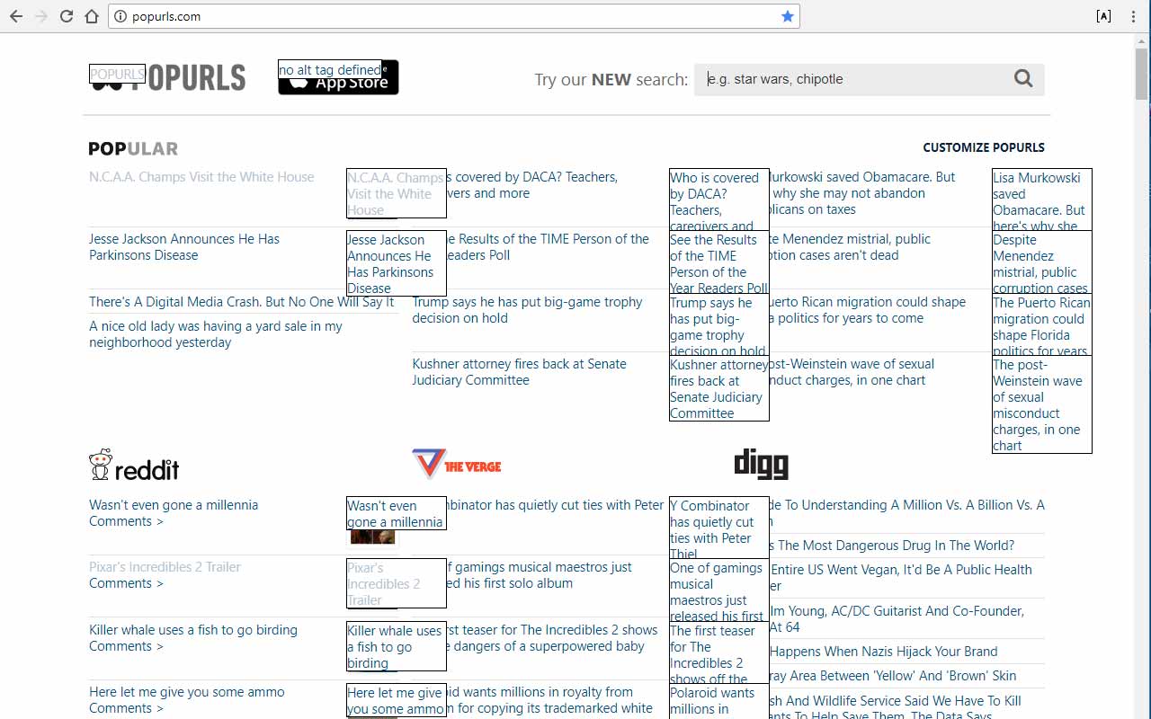The width and height of the screenshot is (1151, 719).
Task: Open 'Menendez mistrial, public corruption cases' story
Action: pos(850,247)
